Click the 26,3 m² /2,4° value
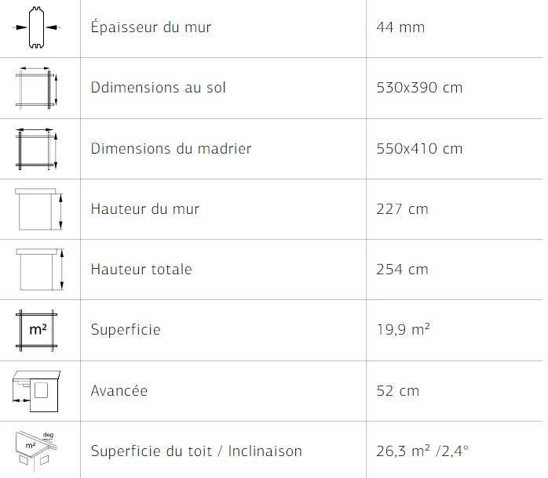The image size is (548, 478). [x=422, y=451]
